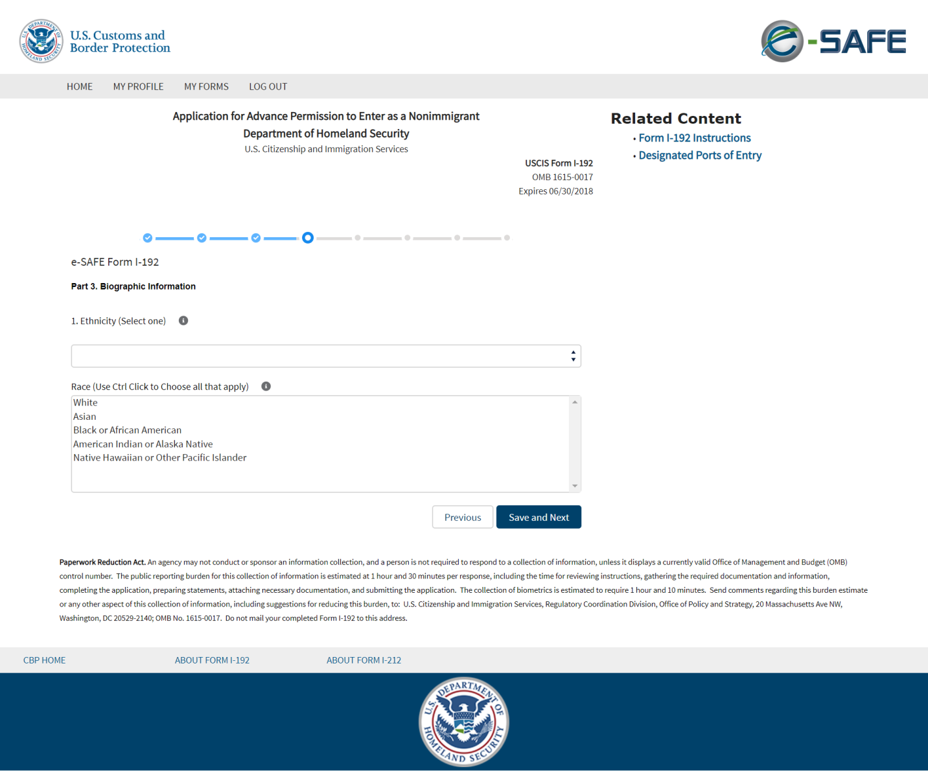Select Black or African American race option

(x=128, y=430)
